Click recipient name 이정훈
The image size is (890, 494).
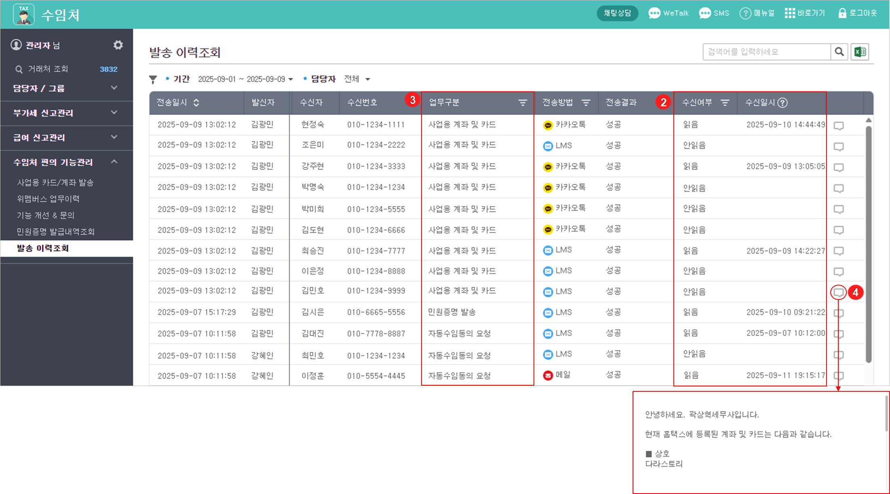pyautogui.click(x=313, y=376)
